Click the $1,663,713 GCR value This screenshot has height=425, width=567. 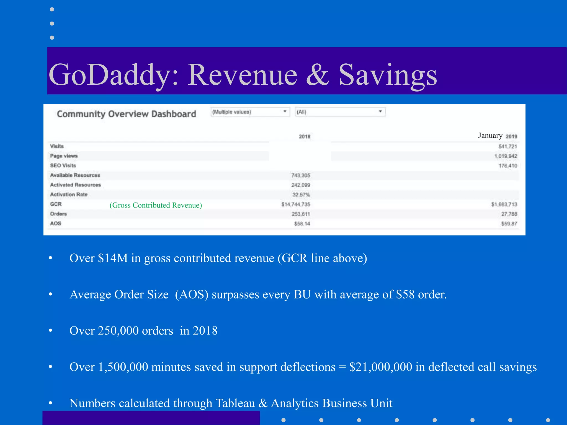tap(504, 204)
